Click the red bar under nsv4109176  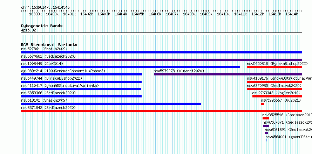click(274, 82)
